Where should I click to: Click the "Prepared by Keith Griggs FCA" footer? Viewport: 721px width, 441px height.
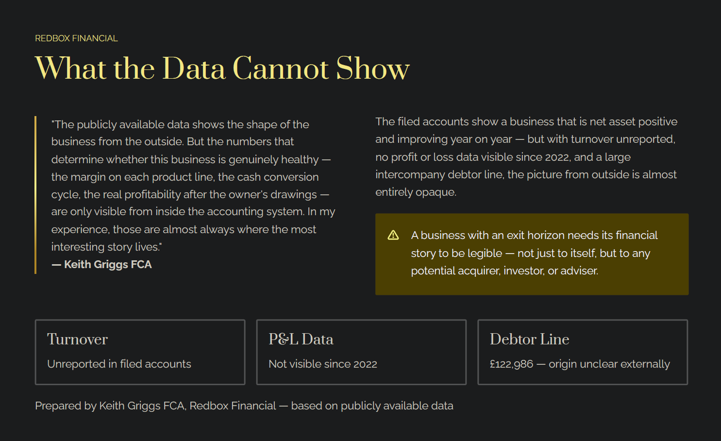[x=244, y=406]
